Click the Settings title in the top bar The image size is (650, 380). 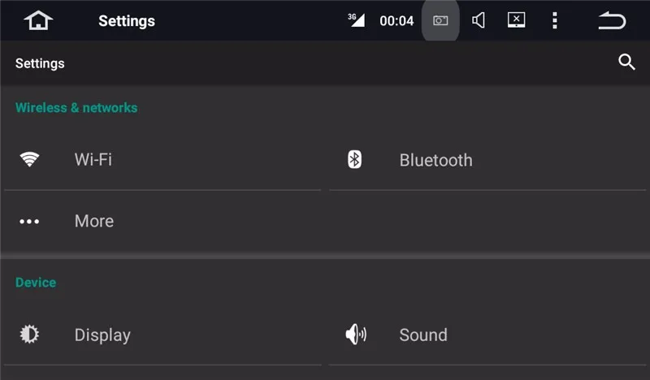click(x=127, y=21)
